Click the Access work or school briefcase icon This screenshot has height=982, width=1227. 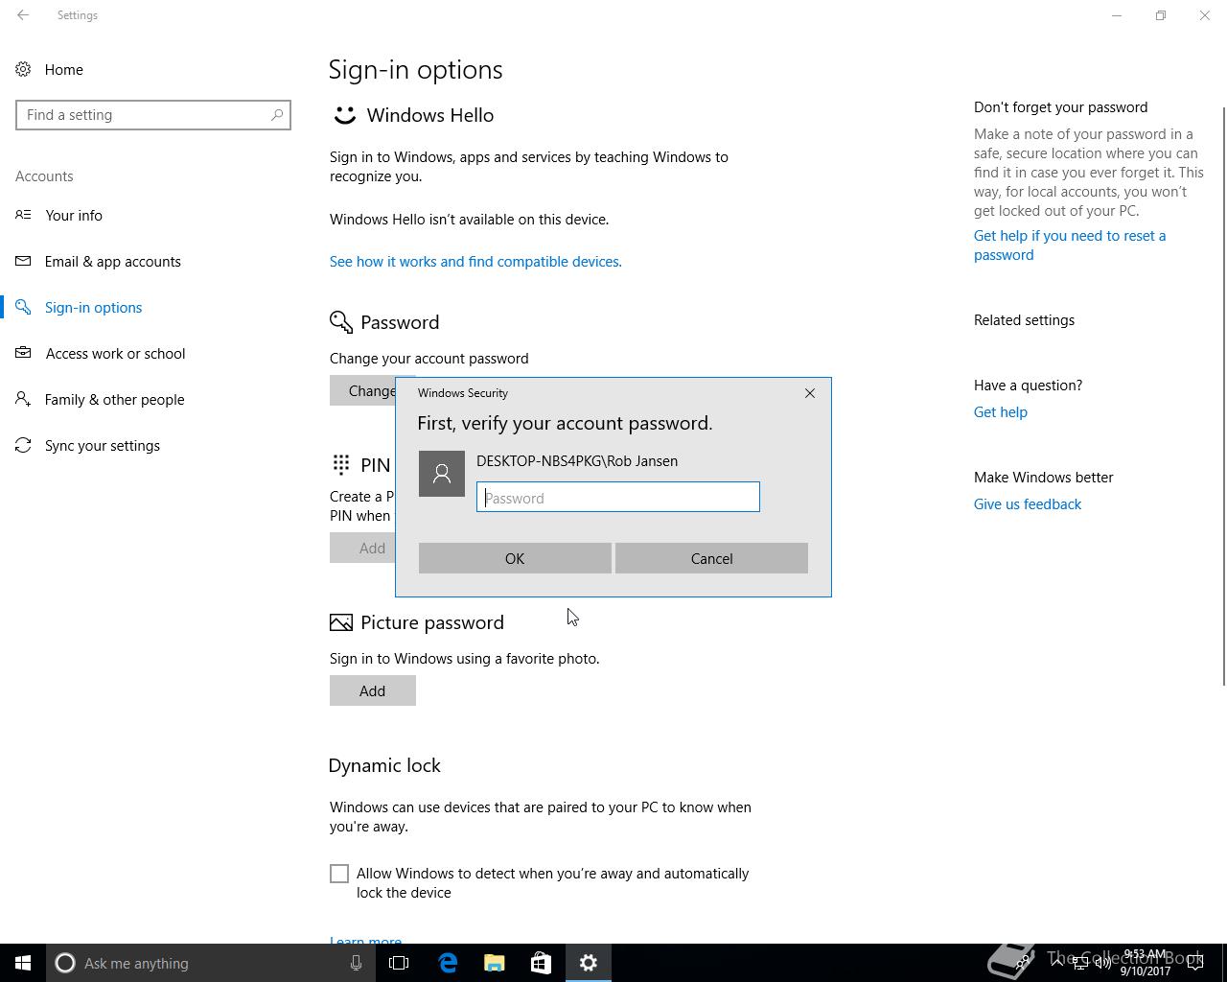tap(23, 353)
